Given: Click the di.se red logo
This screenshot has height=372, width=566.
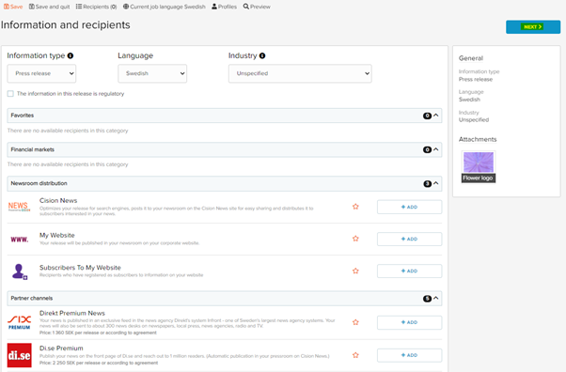Looking at the screenshot, I should [x=20, y=355].
